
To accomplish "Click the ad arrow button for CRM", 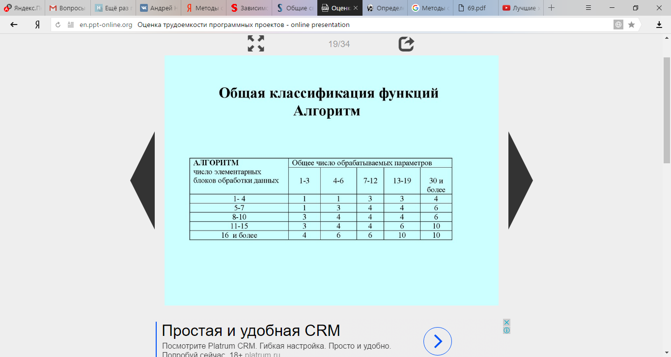I will 437,341.
